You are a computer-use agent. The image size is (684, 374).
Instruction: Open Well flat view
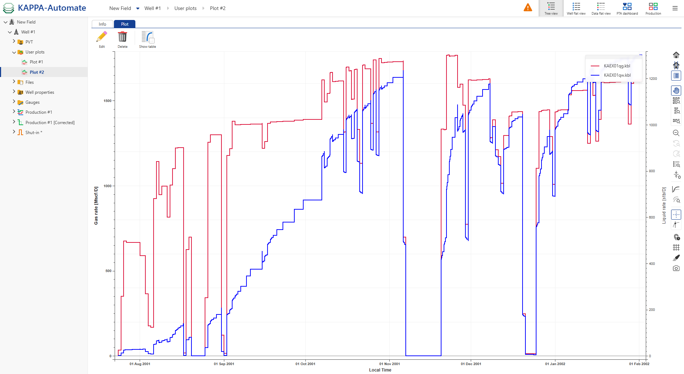576,8
